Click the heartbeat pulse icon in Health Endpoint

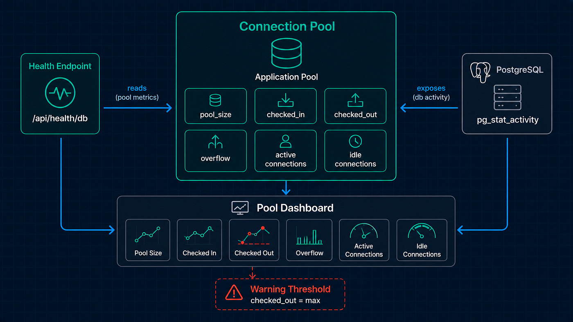(60, 93)
